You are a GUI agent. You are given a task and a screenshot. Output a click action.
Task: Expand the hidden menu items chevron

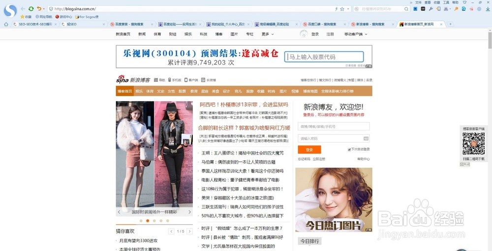click(411, 2)
